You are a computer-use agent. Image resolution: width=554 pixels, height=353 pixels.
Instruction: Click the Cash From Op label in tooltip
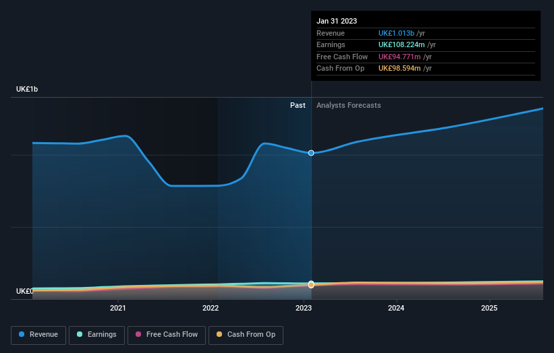coord(340,69)
